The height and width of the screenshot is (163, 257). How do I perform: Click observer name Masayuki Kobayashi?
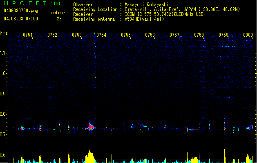tap(147, 4)
